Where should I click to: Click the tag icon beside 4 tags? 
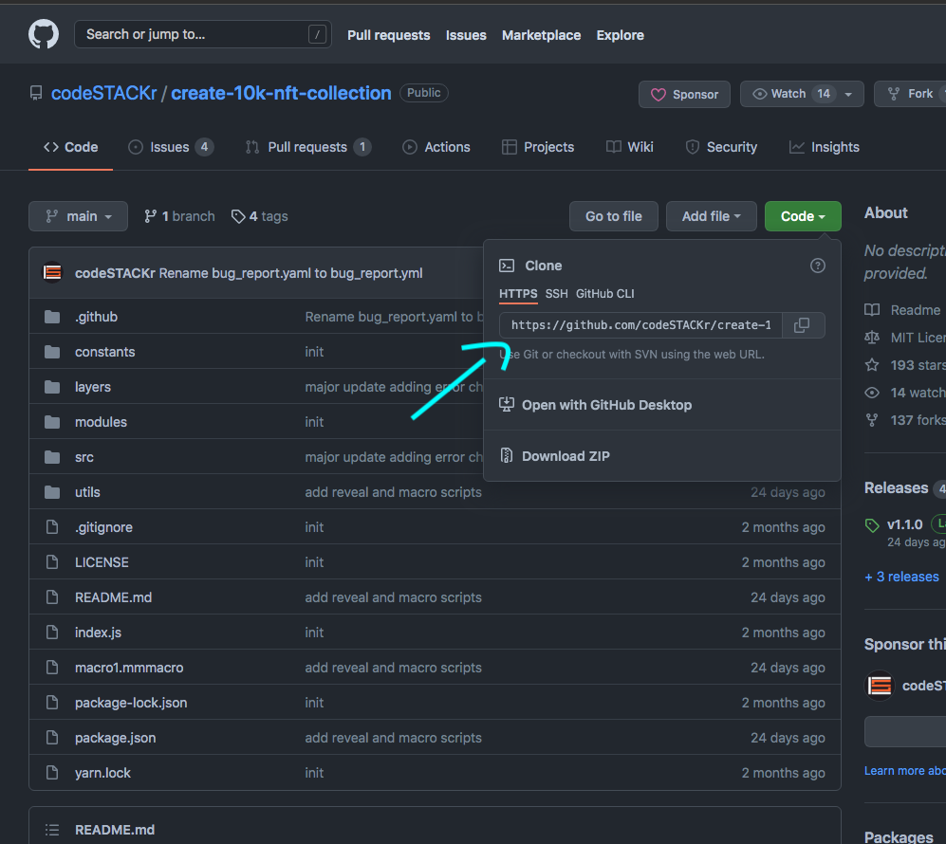238,216
